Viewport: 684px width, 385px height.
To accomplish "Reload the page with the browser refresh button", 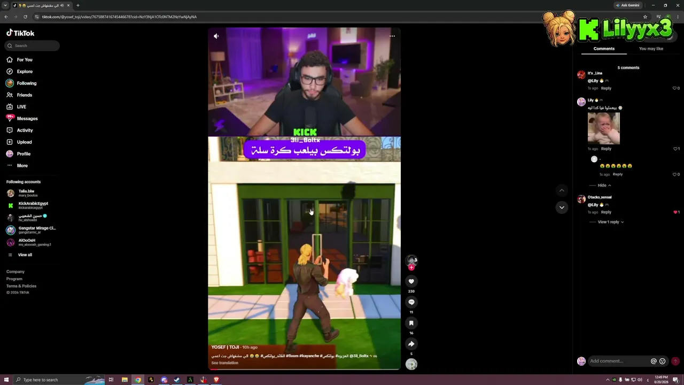I will pos(25,17).
